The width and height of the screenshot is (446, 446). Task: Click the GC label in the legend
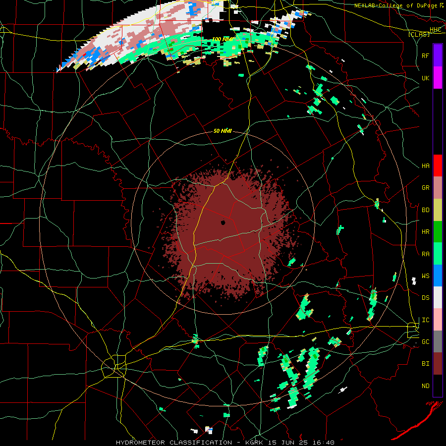pyautogui.click(x=425, y=342)
